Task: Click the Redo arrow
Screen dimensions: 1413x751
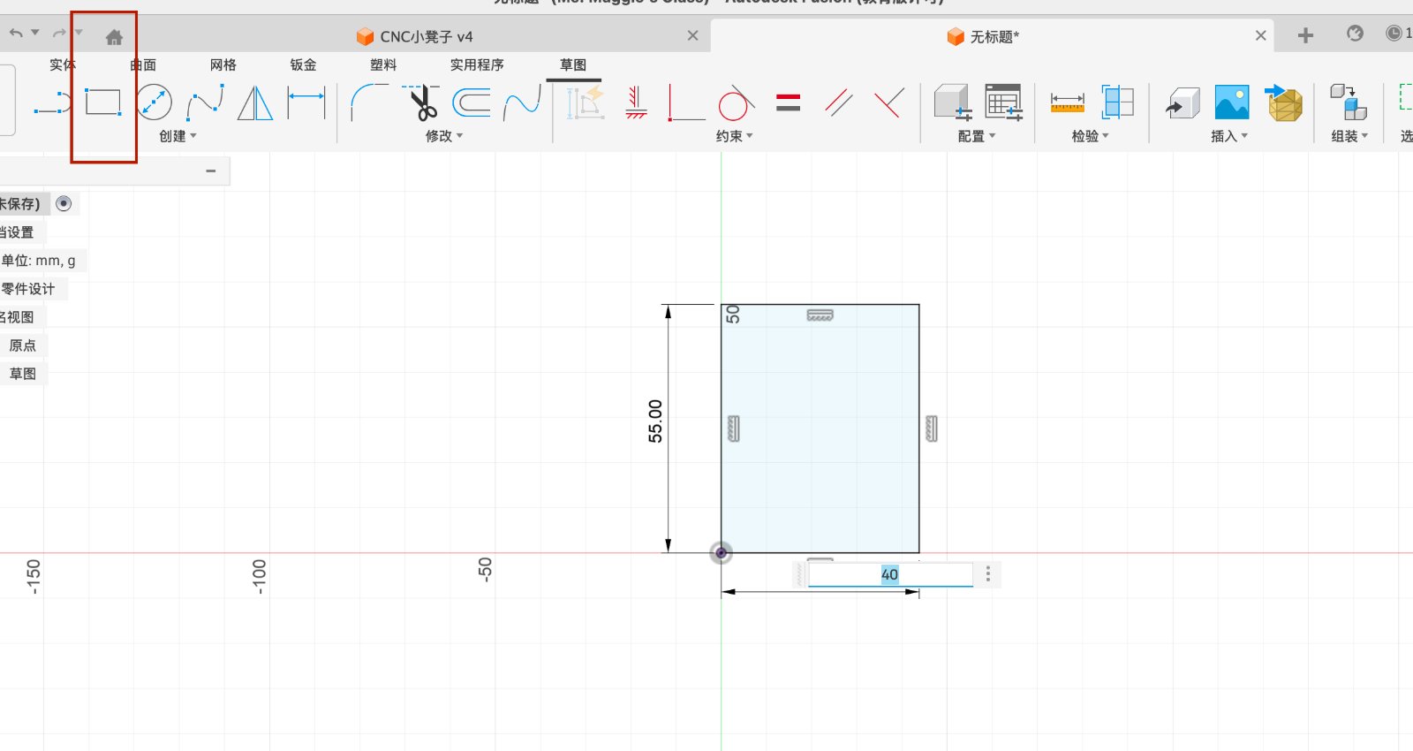Action: click(x=59, y=34)
